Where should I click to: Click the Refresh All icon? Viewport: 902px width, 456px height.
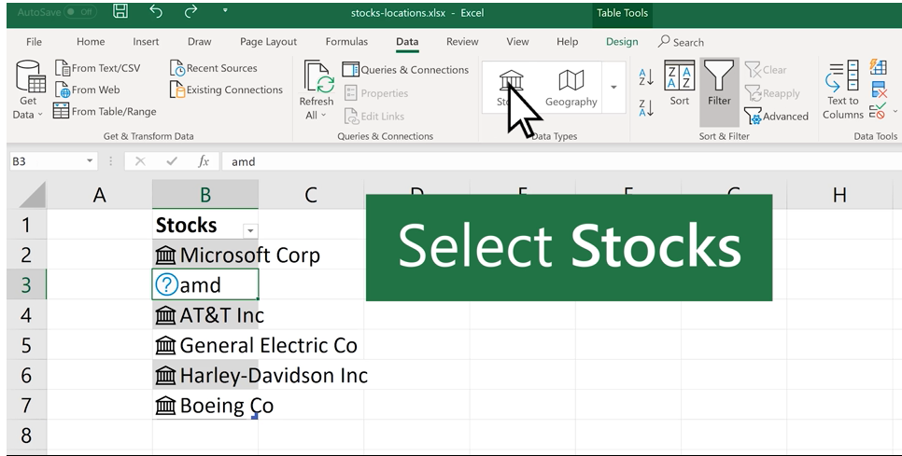coord(318,77)
